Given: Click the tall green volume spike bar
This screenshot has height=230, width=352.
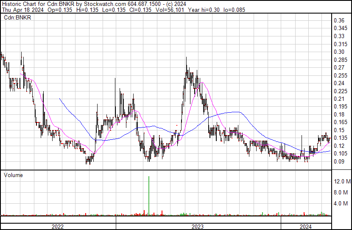Looking at the screenshot, I should 149,195.
